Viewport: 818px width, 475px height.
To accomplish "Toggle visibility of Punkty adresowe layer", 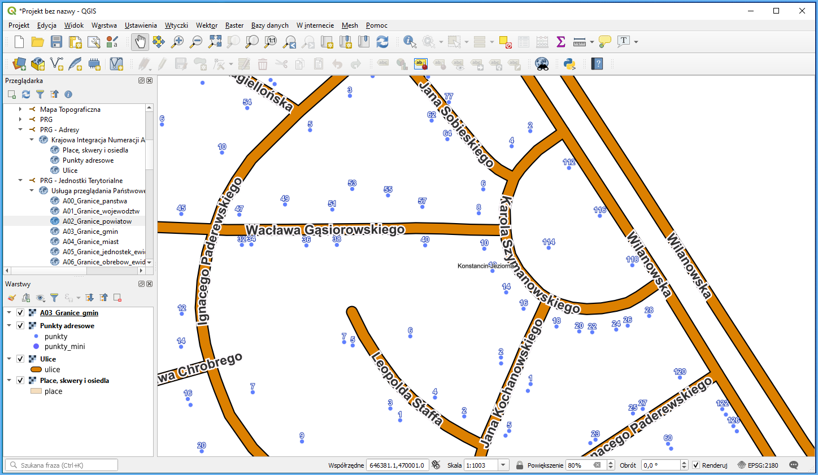I will point(20,326).
